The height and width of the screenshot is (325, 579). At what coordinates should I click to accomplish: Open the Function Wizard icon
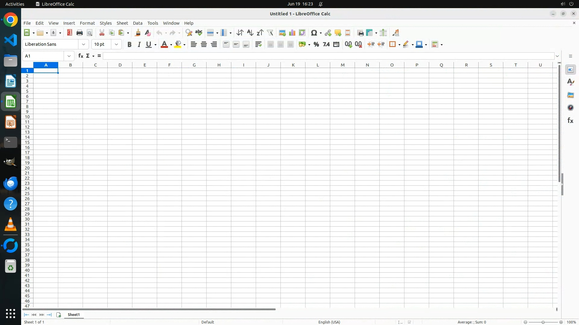click(x=81, y=56)
